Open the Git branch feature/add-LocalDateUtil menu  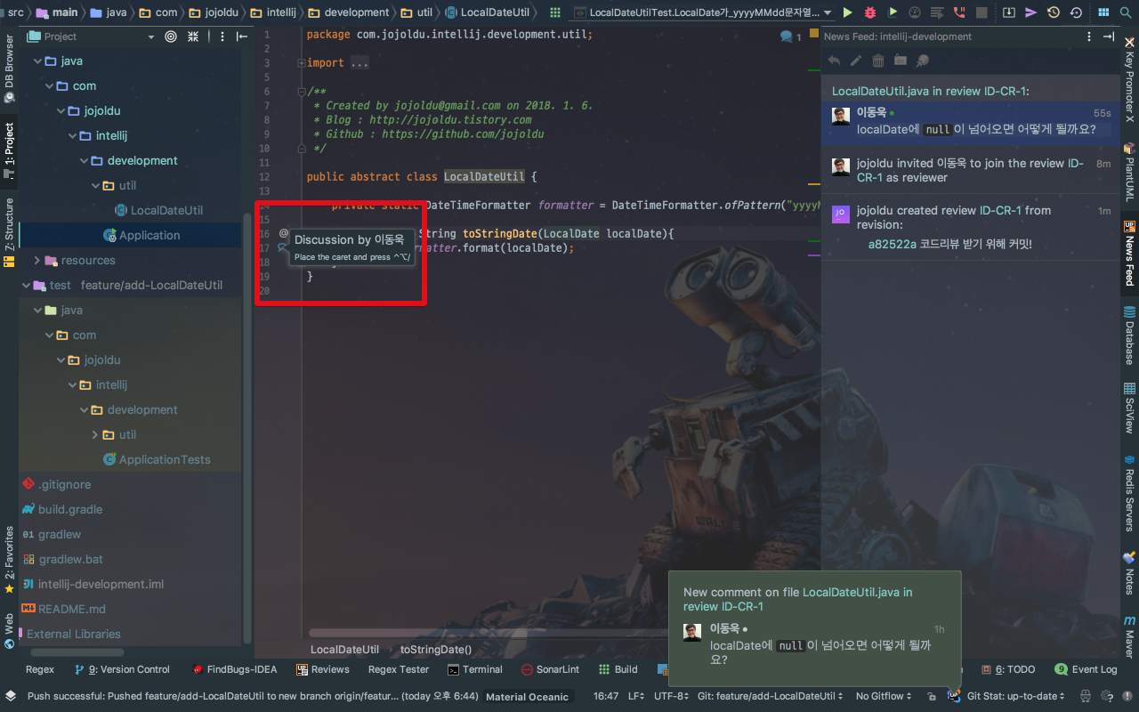pyautogui.click(x=771, y=696)
